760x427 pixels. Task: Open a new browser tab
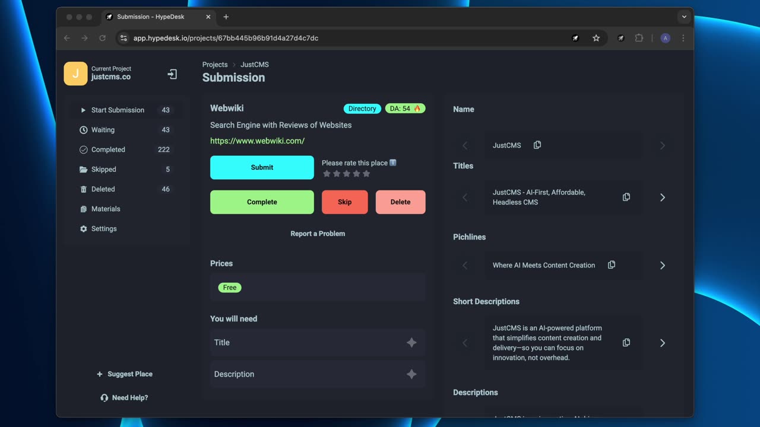226,17
